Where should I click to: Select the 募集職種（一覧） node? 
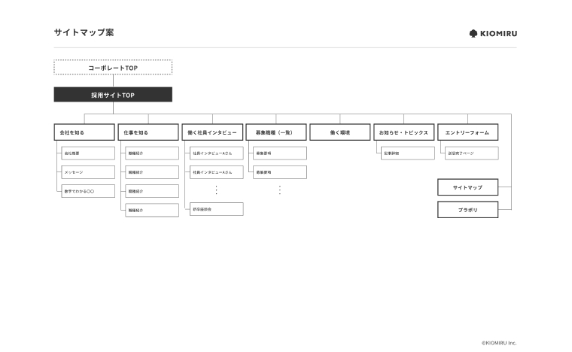tap(276, 132)
